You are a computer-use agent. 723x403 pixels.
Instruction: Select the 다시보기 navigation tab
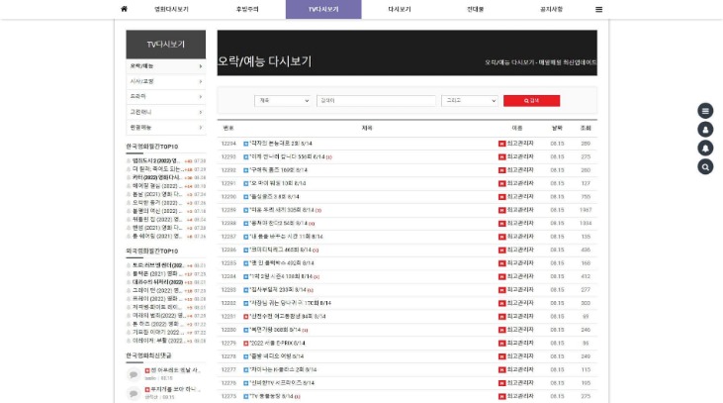click(x=399, y=8)
